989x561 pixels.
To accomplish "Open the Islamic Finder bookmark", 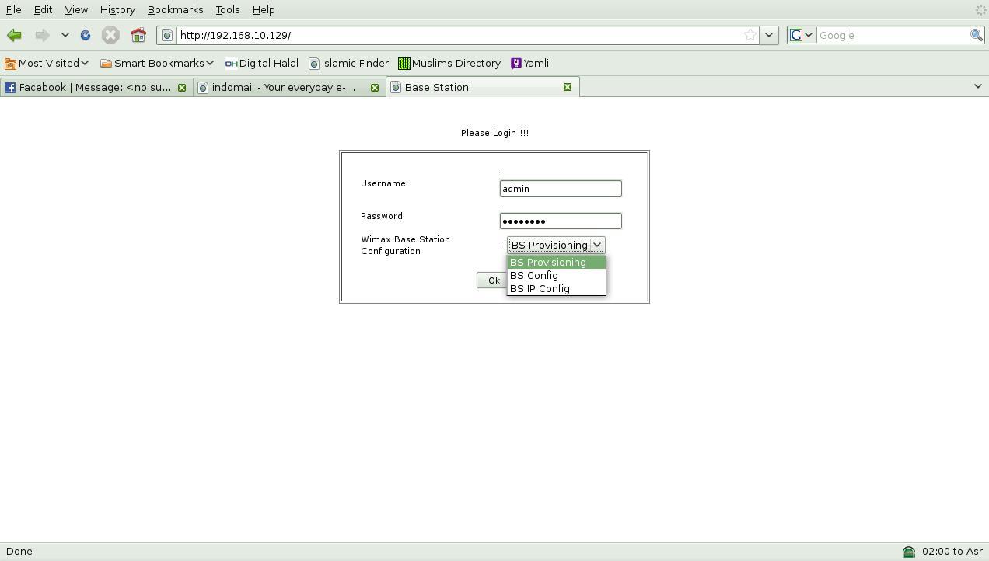I will point(348,63).
